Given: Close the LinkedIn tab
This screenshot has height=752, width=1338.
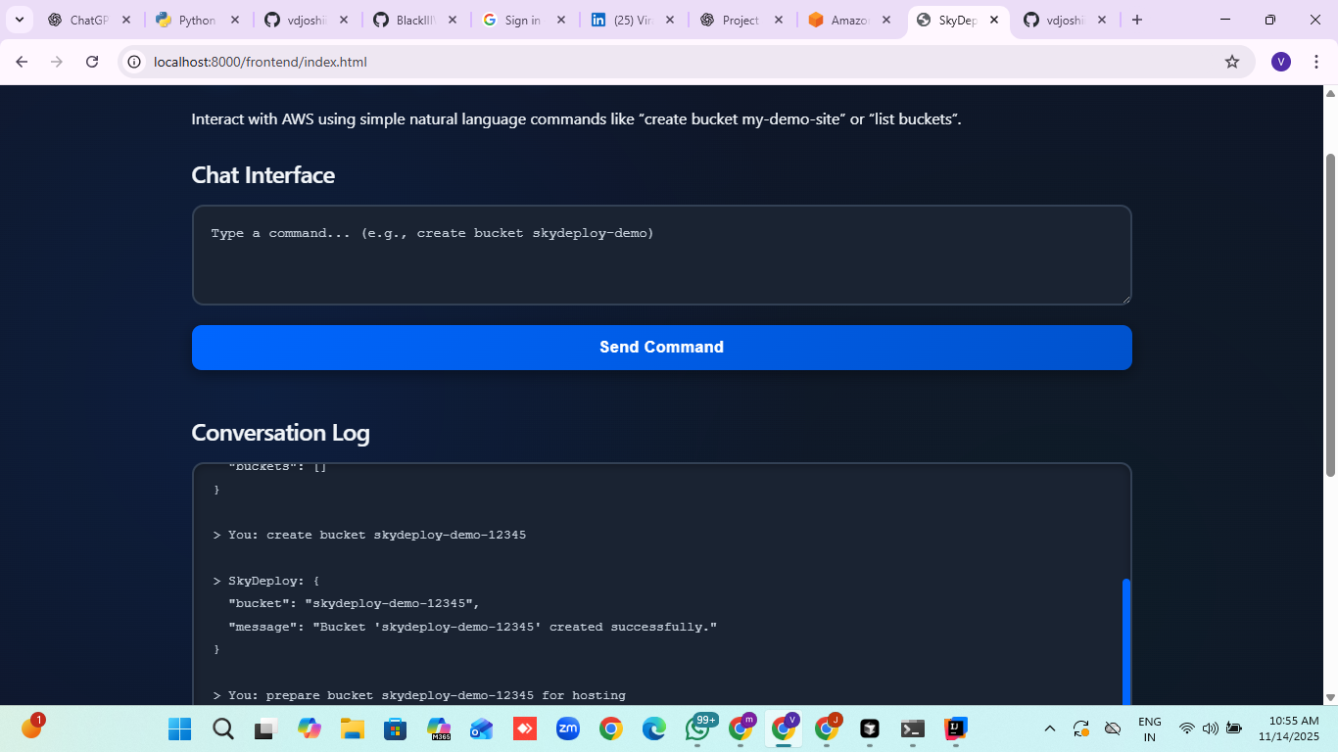Looking at the screenshot, I should pyautogui.click(x=670, y=20).
